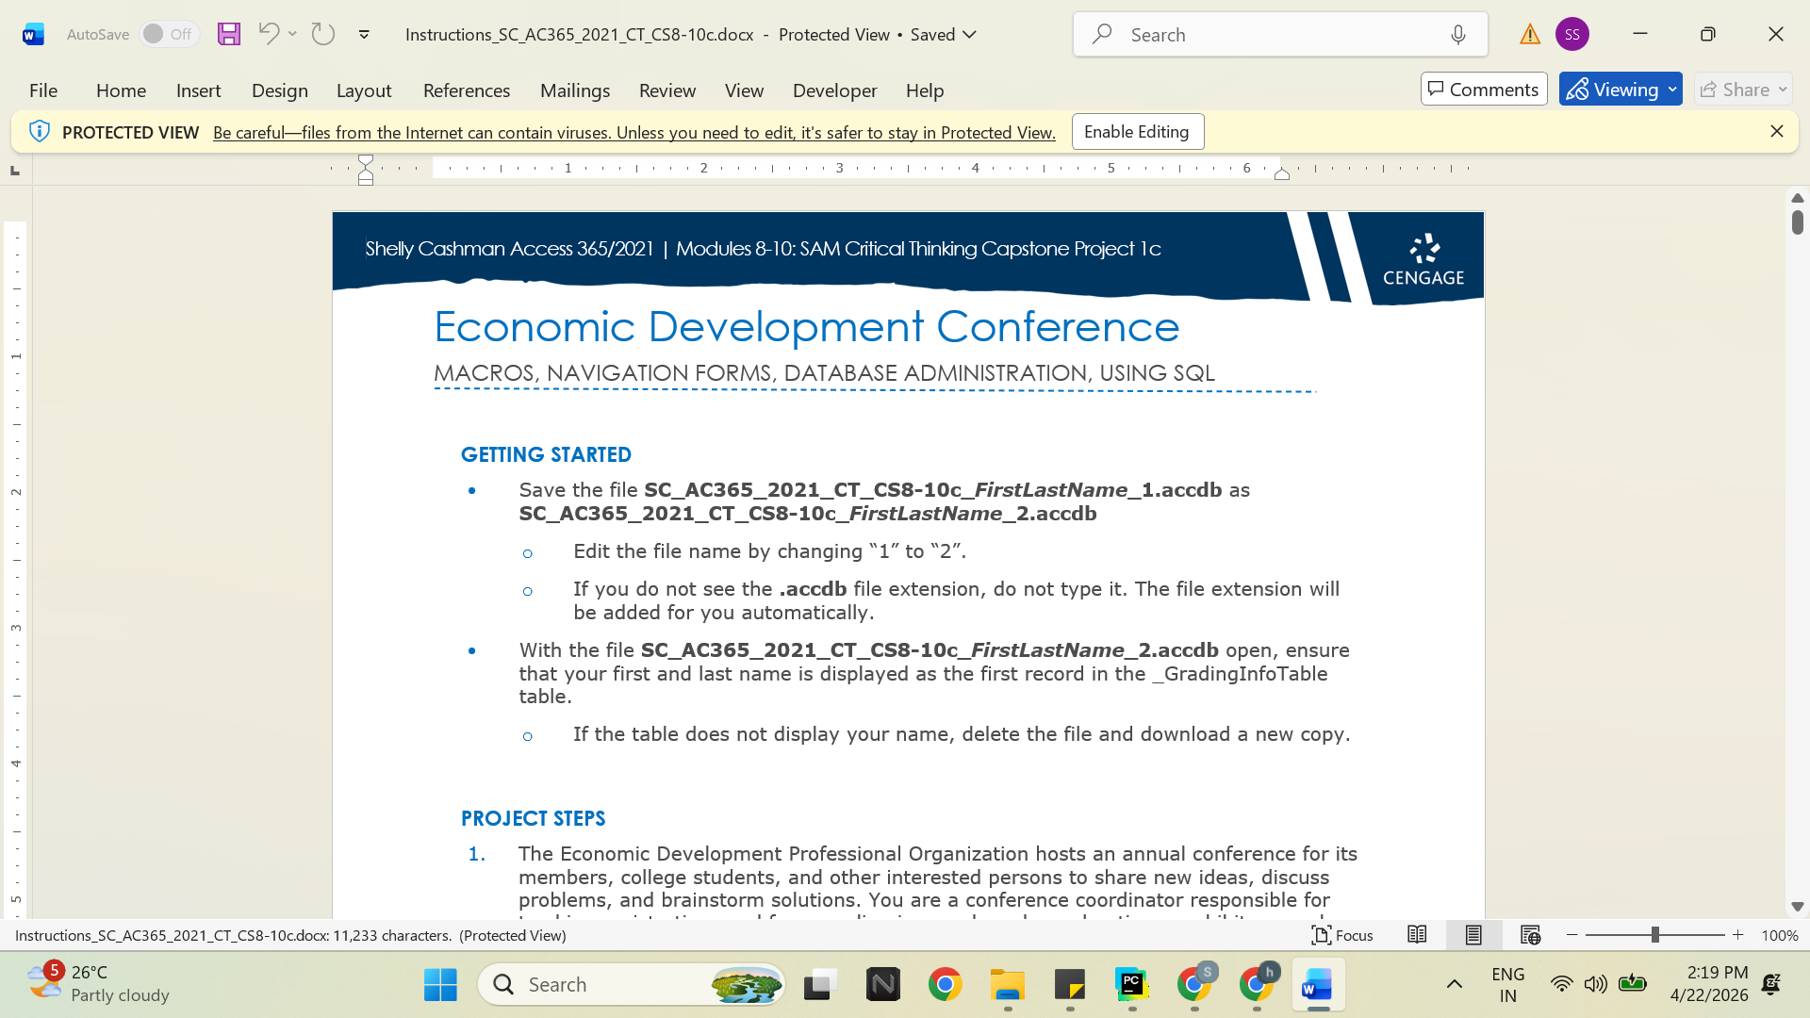Click the Redo icon

323,34
